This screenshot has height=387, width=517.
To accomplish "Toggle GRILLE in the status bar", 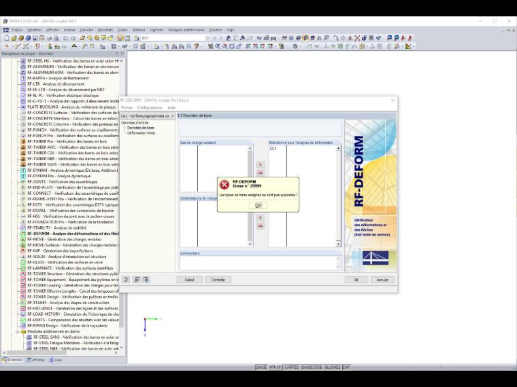I will point(275,367).
